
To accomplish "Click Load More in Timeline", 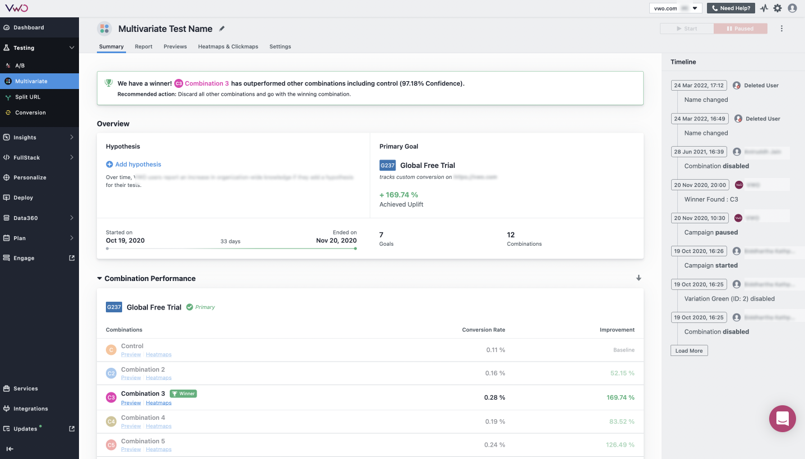I will (689, 350).
